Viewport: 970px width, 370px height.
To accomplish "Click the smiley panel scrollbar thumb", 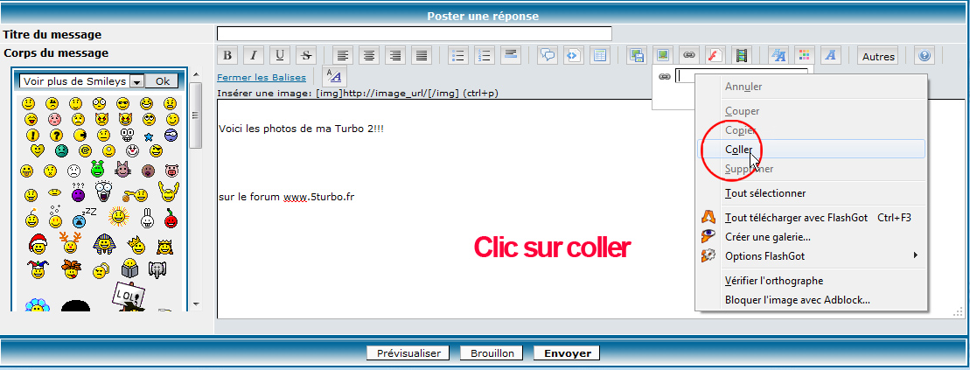I will (x=195, y=115).
